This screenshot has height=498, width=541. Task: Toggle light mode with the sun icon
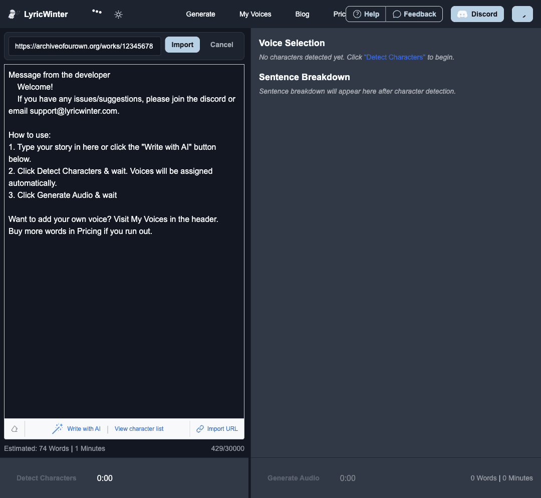tap(118, 15)
